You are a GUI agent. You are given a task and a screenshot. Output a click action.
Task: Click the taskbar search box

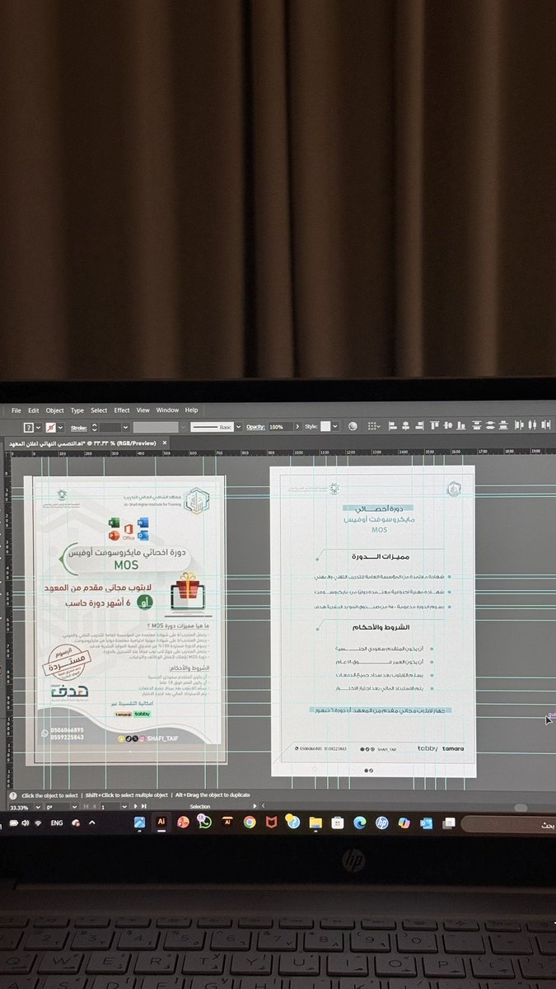coord(508,823)
